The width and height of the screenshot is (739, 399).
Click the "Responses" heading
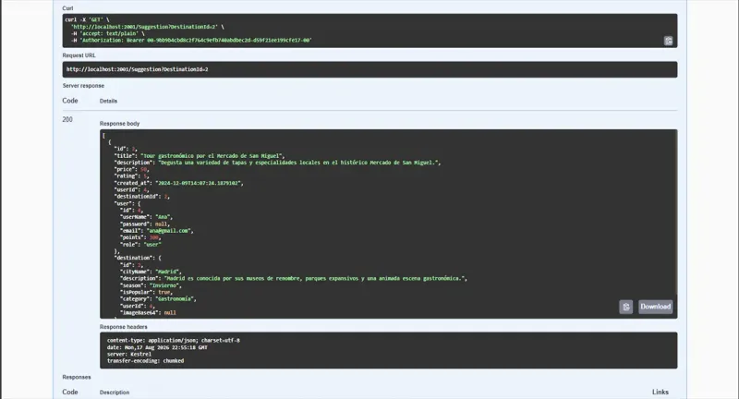(x=77, y=378)
